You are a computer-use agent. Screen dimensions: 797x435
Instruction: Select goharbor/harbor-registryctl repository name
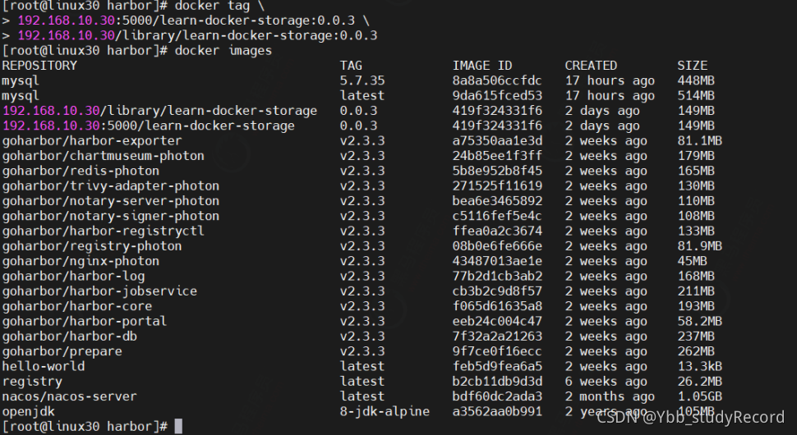point(104,231)
